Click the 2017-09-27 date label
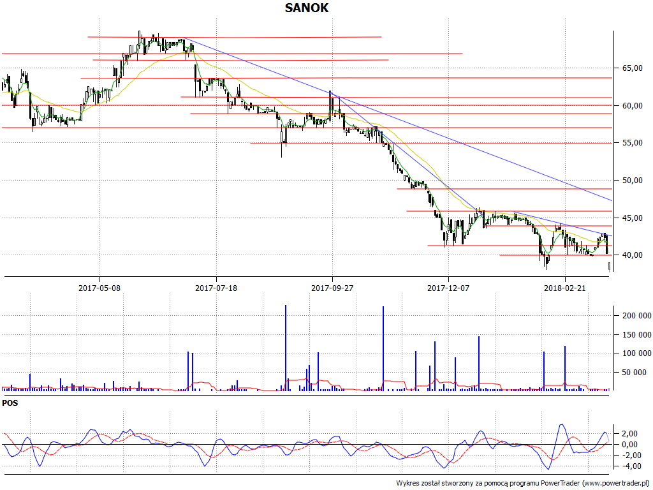 click(x=332, y=288)
